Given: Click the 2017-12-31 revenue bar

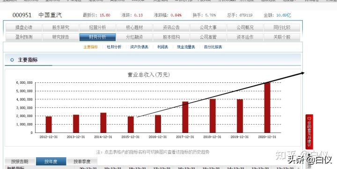Looking at the screenshot, I should click(185, 117).
